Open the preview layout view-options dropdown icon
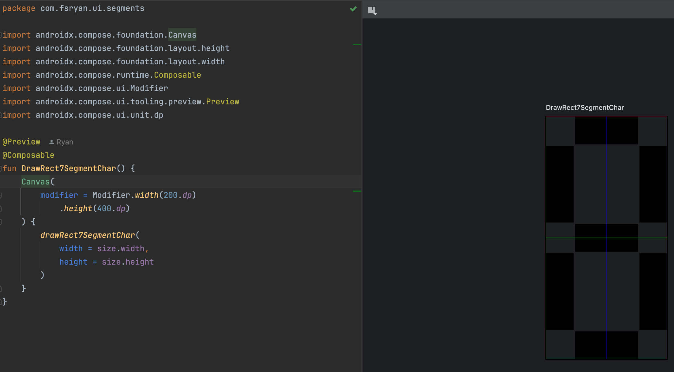Screen dimensions: 674x372 372,11
